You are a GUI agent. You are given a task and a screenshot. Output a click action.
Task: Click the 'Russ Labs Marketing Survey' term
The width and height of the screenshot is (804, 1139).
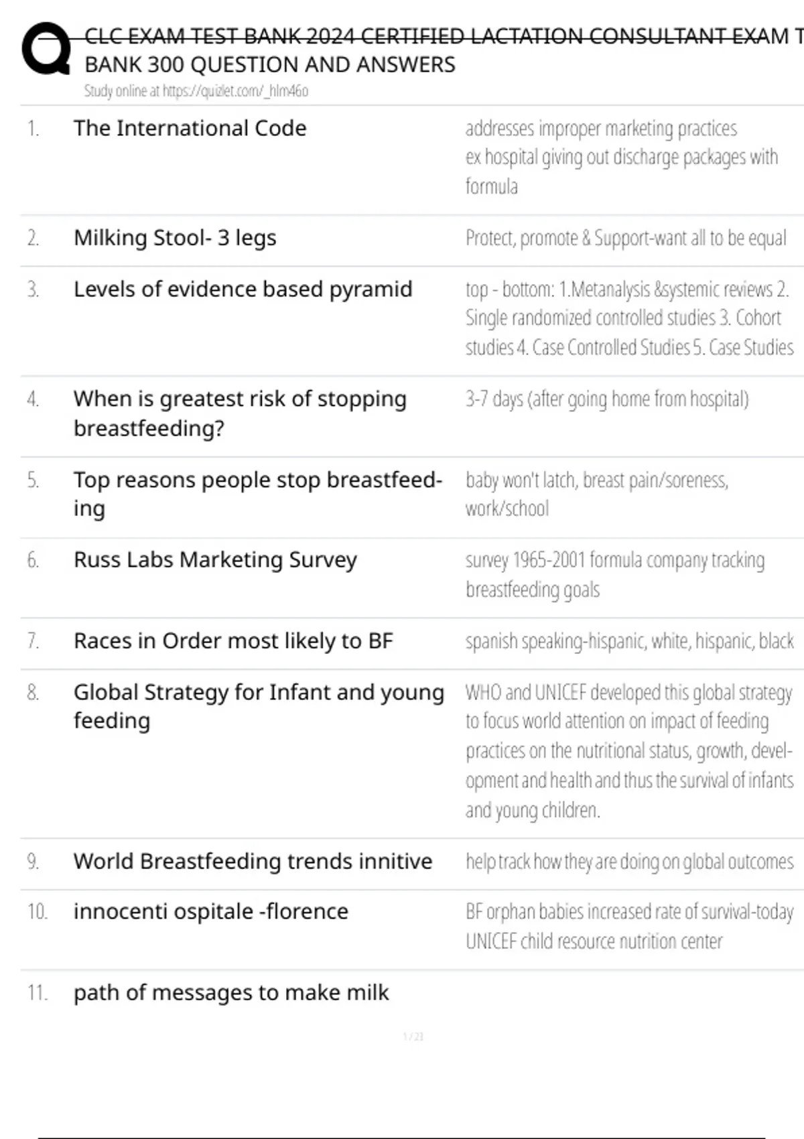[215, 560]
